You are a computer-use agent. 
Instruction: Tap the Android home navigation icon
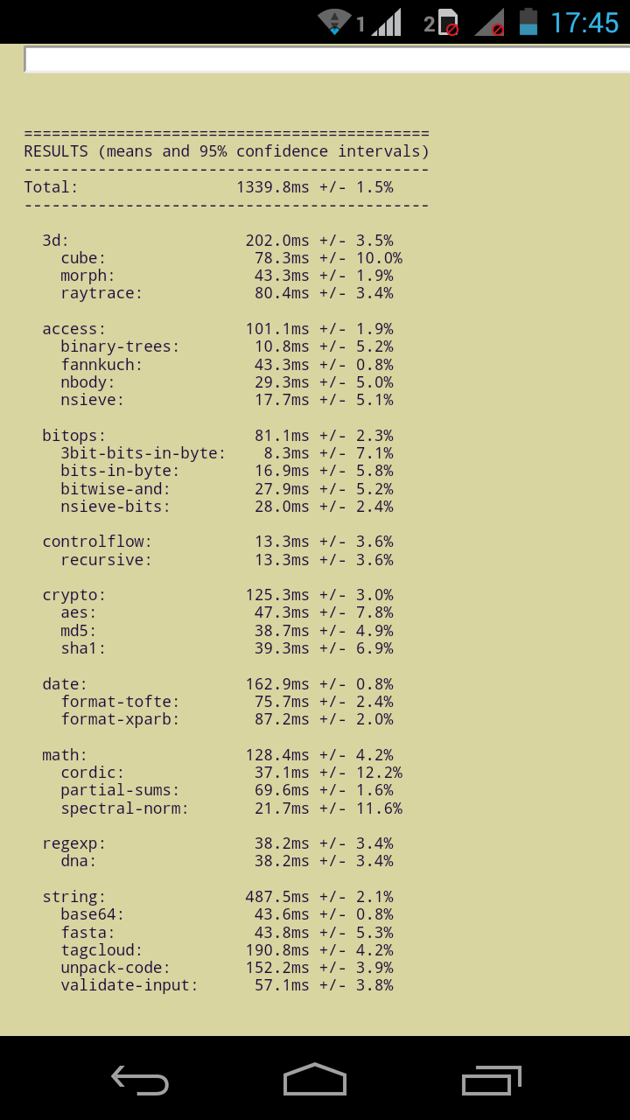pyautogui.click(x=315, y=1079)
